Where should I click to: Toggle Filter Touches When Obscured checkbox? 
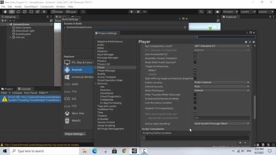click(x=195, y=95)
